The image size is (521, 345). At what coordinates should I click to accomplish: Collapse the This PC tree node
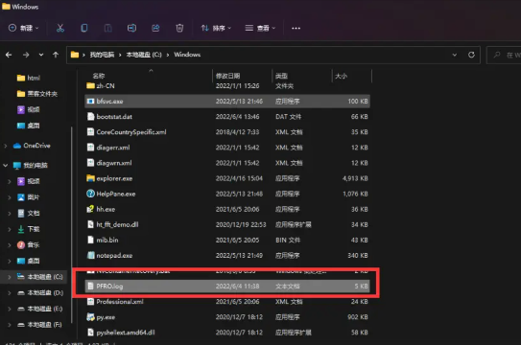tap(6, 165)
